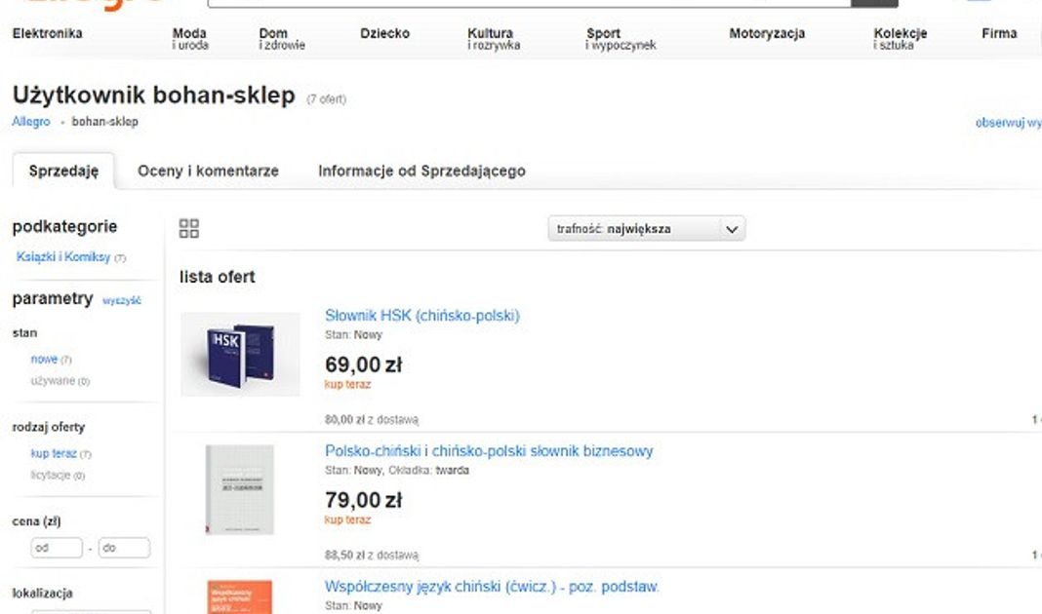
Task: Open Polsko-chiński słownik biznesowy offer link
Action: click(489, 451)
